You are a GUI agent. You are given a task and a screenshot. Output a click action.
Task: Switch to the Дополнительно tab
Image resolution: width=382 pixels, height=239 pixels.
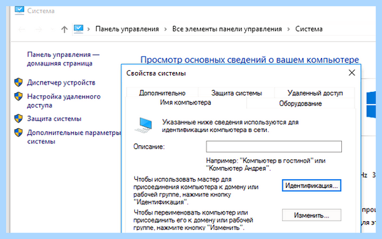162,93
